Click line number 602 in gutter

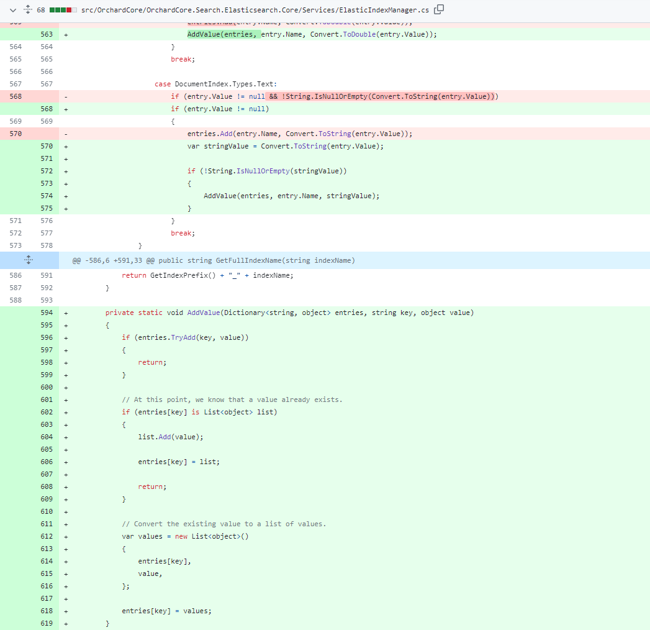[47, 412]
